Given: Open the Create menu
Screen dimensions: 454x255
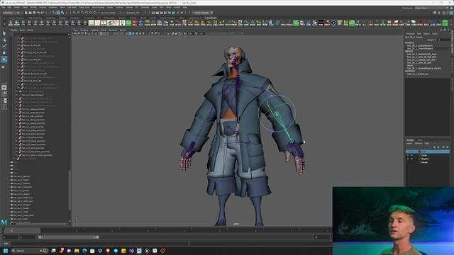Looking at the screenshot, I should (x=17, y=7).
